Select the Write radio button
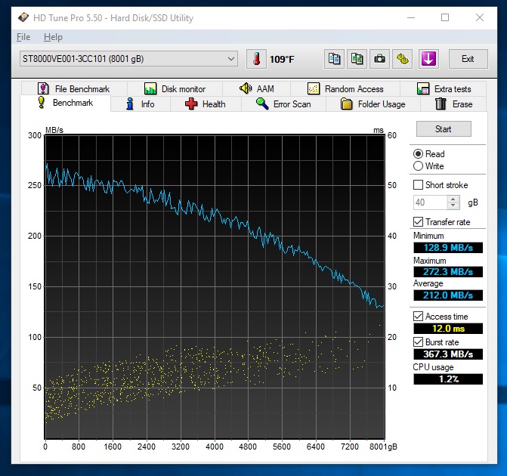507x476 pixels. pos(419,166)
